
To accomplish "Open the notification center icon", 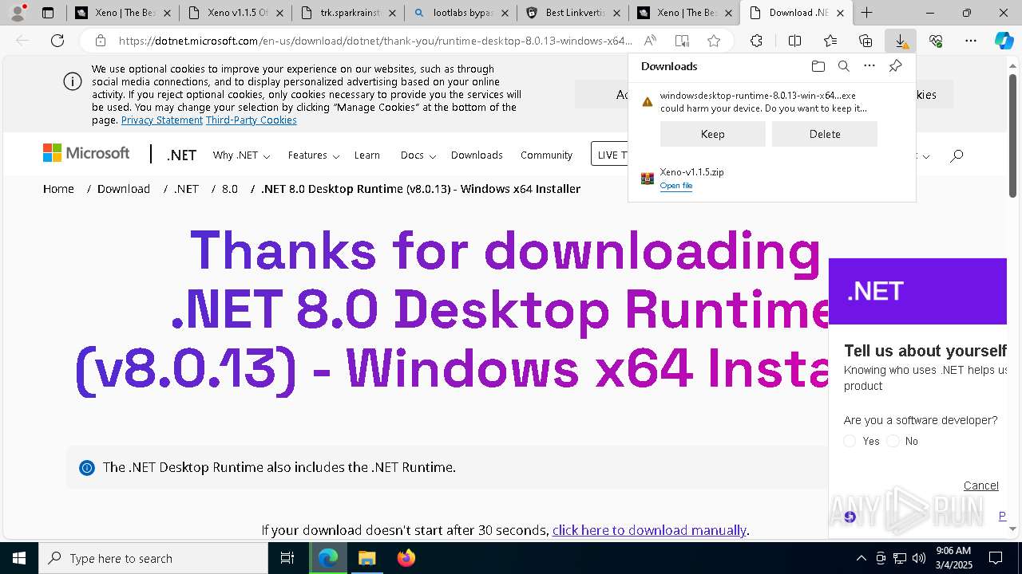I will 996,558.
